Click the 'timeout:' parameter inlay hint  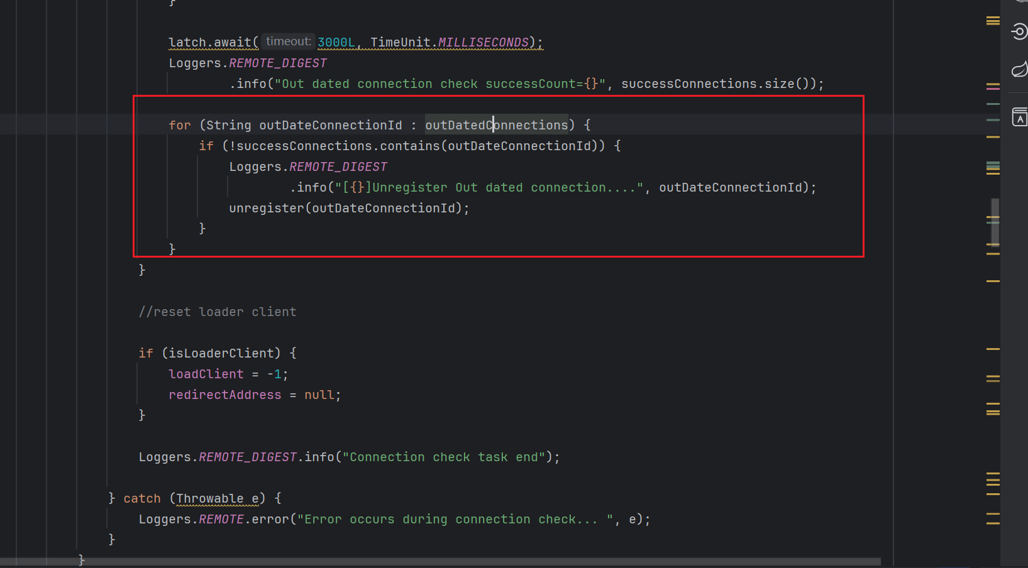pyautogui.click(x=288, y=41)
